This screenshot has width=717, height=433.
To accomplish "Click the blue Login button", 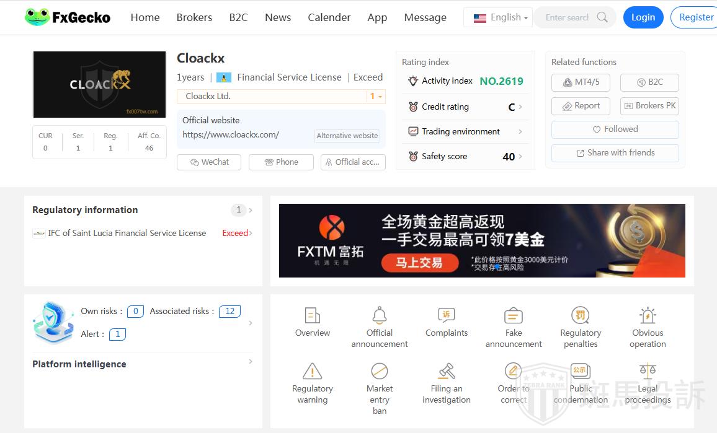I will point(643,17).
